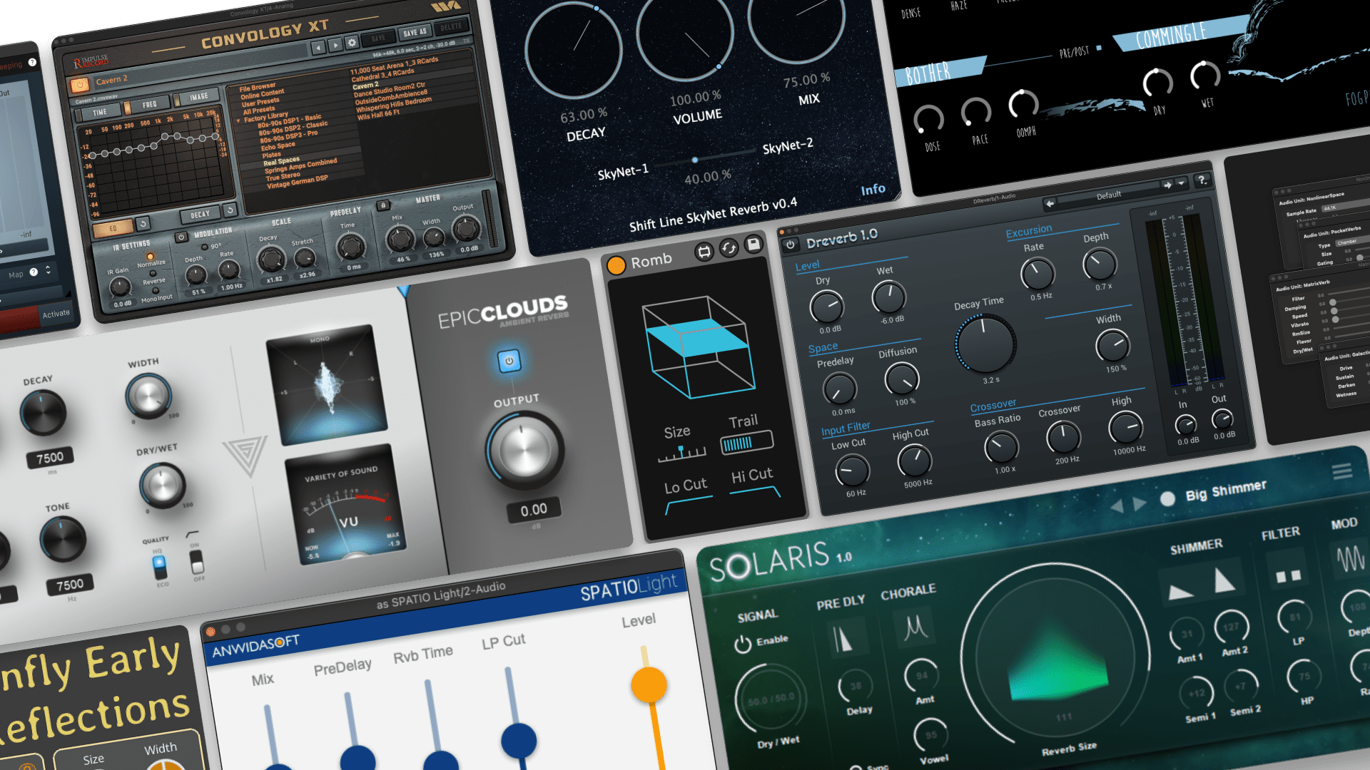This screenshot has width=1370, height=770.
Task: Open Online Content in Convology XT
Action: coord(262,93)
